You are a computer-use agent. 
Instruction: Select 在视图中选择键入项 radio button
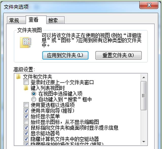tap(34, 94)
